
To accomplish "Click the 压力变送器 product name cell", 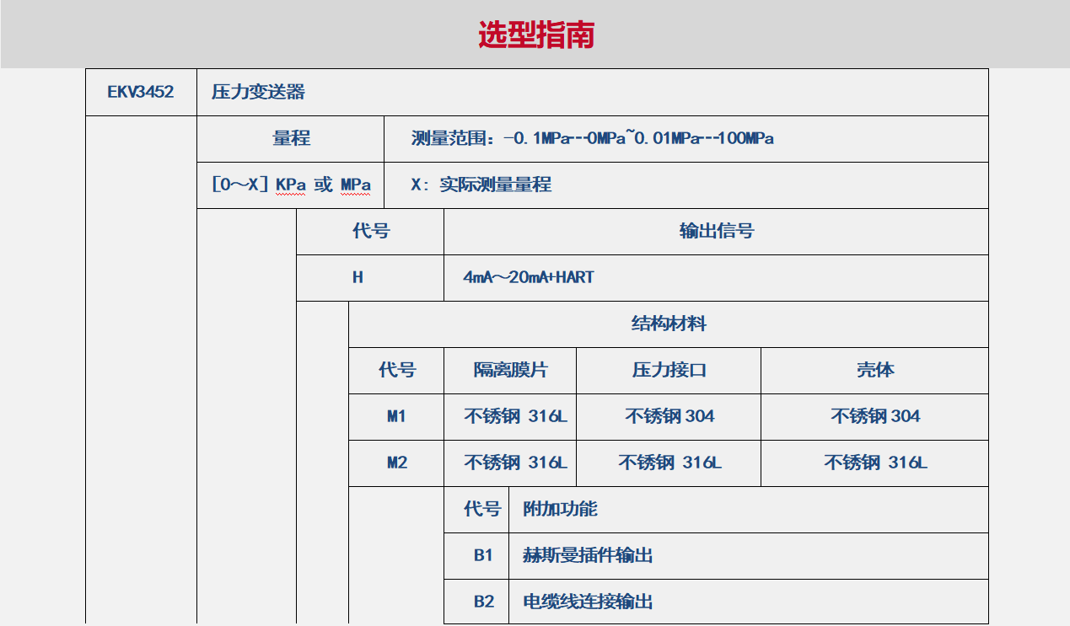I will (x=258, y=92).
